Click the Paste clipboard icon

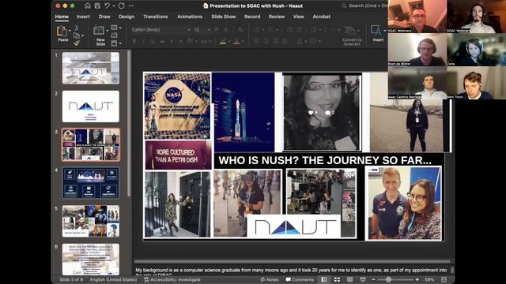(x=62, y=32)
